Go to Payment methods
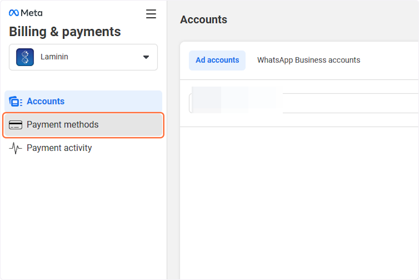The height and width of the screenshot is (280, 419). 83,125
